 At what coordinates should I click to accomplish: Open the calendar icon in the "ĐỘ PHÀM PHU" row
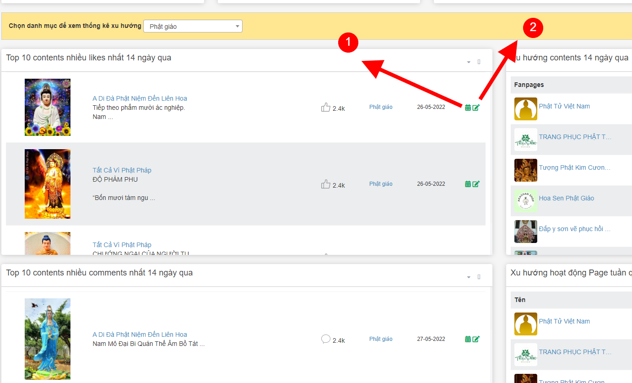pos(468,184)
